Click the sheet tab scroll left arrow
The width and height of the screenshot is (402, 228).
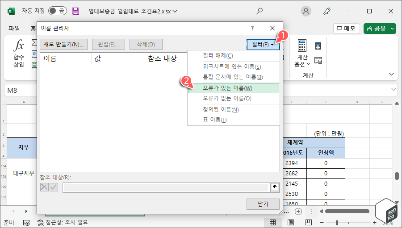(13, 211)
